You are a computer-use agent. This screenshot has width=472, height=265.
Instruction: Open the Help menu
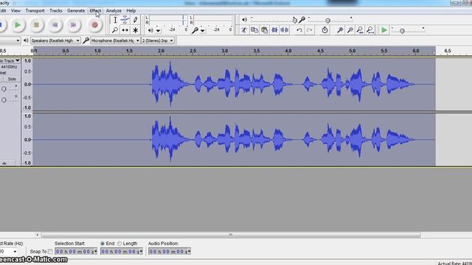coord(131,10)
